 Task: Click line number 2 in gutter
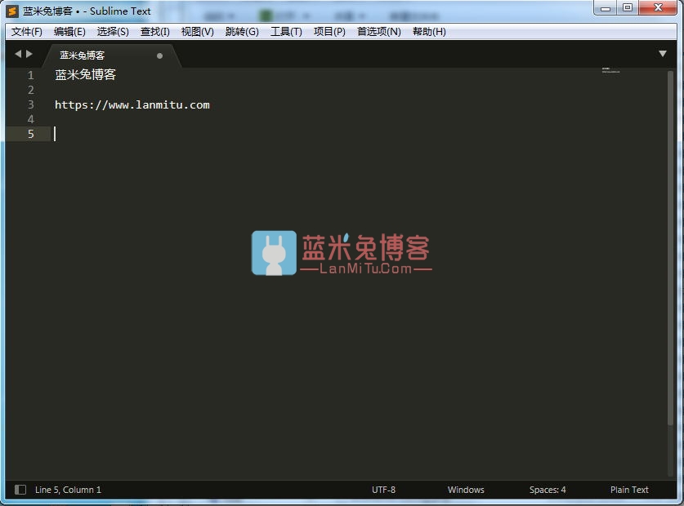(x=30, y=90)
